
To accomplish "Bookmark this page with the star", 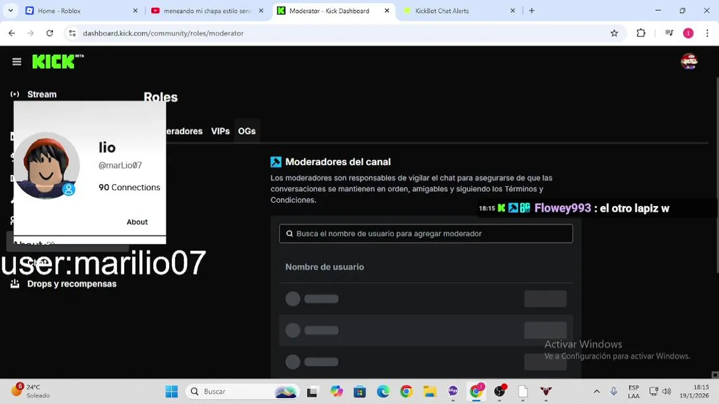I will point(615,33).
